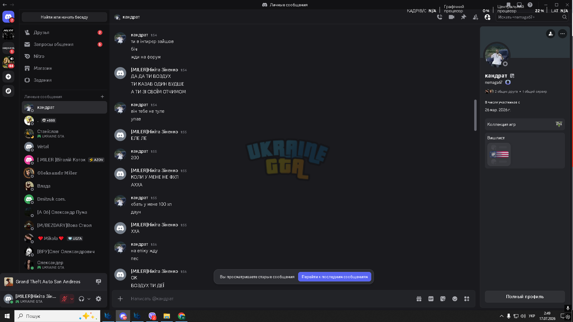Open chat with [ВРУ]Олег Олександрович

[64, 252]
